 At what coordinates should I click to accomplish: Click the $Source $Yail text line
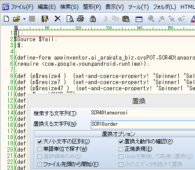(x=34, y=39)
